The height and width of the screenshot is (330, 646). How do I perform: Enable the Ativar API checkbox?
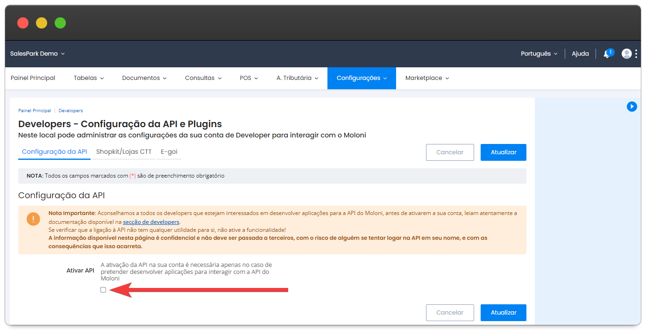click(x=103, y=290)
